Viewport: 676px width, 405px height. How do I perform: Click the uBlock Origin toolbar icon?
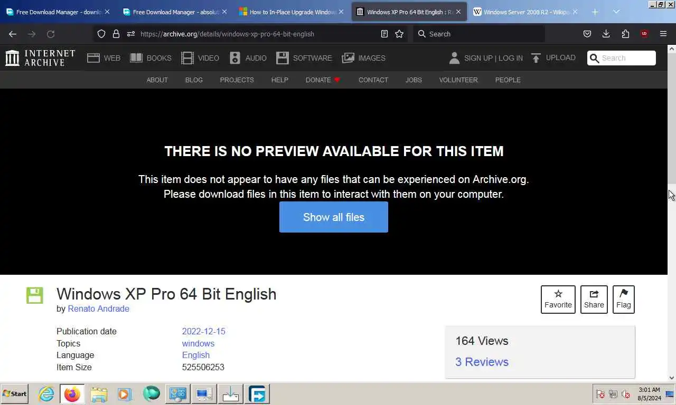(x=644, y=34)
